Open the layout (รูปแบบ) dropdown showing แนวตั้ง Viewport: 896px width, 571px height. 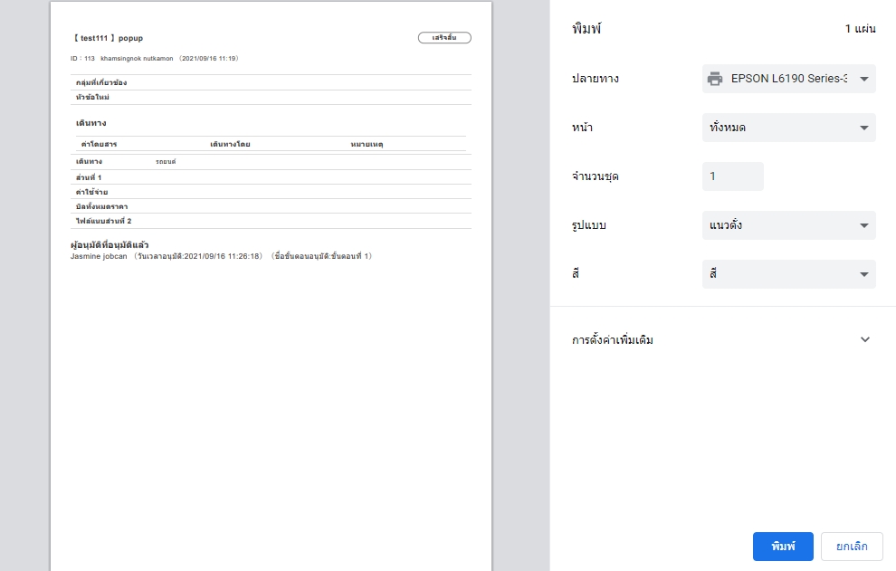(788, 225)
